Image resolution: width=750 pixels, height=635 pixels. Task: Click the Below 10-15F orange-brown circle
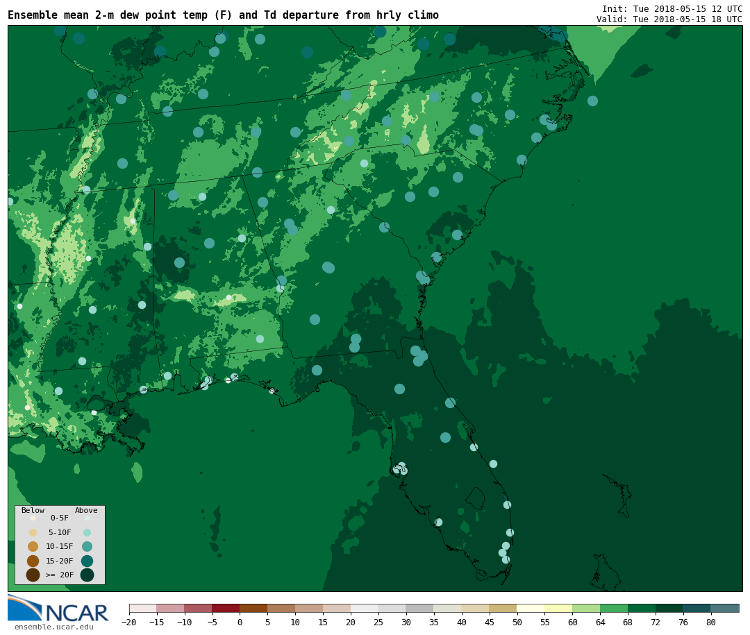[x=33, y=546]
